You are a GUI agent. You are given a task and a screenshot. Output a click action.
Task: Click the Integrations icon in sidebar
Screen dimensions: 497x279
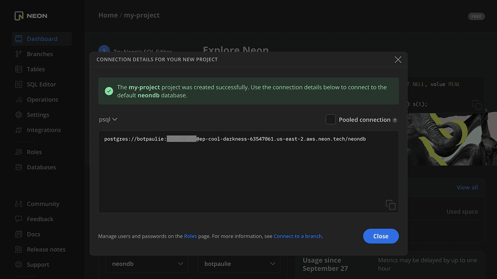19,130
